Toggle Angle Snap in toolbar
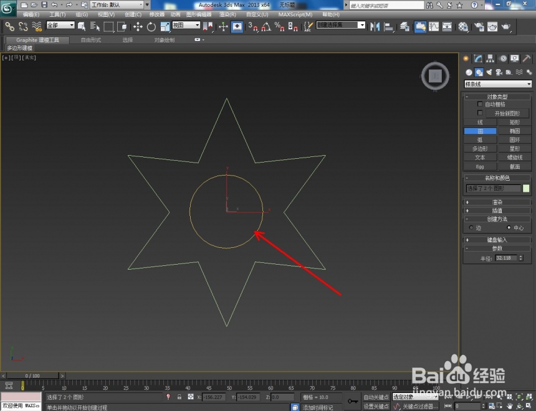The image size is (536, 411). point(266,26)
